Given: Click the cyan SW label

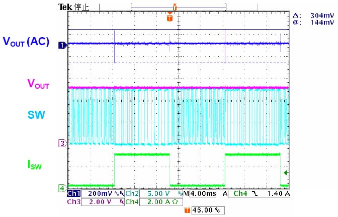Looking at the screenshot, I should point(36,115).
